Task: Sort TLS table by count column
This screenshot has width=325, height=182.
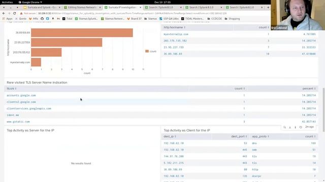Action: pos(240,88)
